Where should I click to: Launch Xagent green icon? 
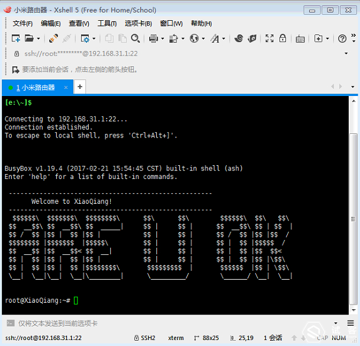(x=252, y=39)
